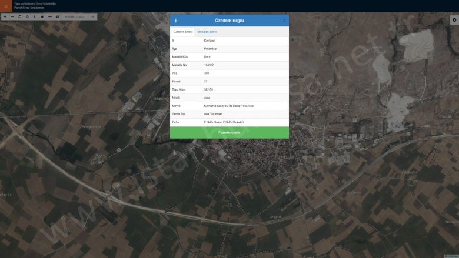This screenshot has width=459, height=258.
Task: Click the coordinates display in toolbar
Action: (75, 17)
